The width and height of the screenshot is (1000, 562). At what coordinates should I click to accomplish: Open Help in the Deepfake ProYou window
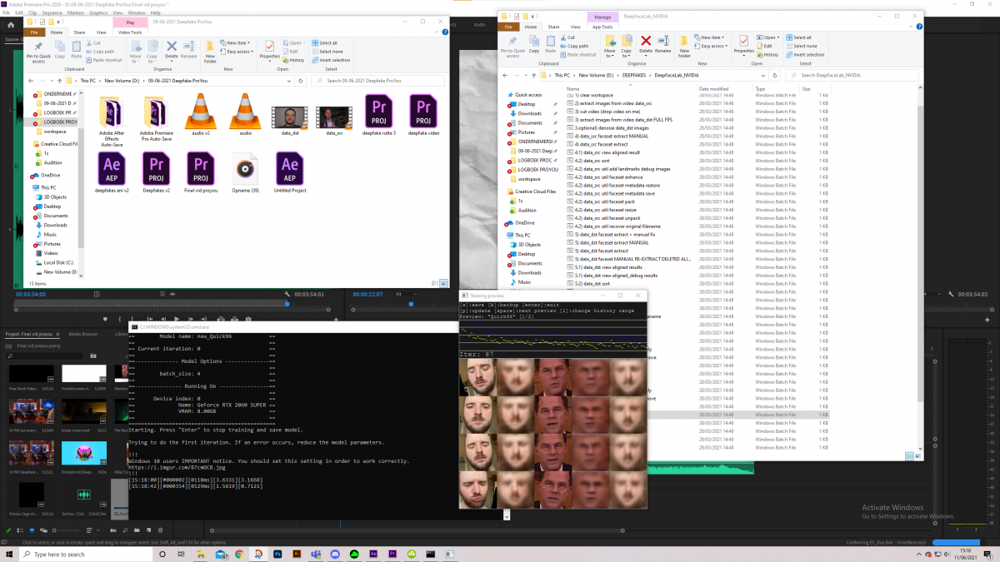click(445, 32)
